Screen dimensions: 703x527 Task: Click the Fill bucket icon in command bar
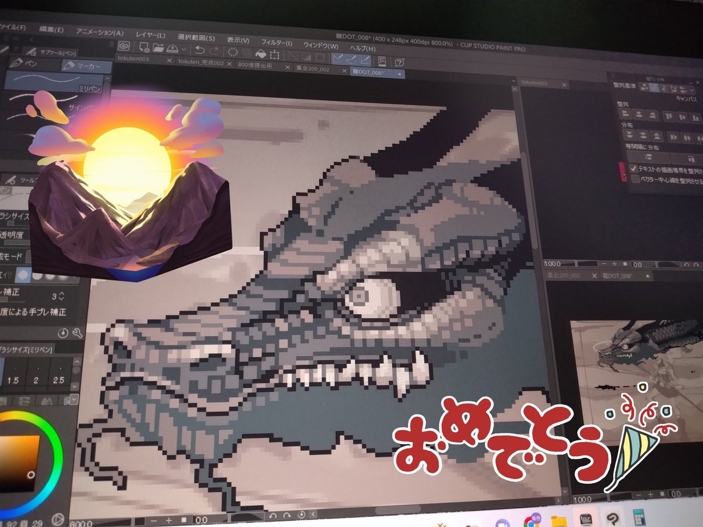pos(261,53)
